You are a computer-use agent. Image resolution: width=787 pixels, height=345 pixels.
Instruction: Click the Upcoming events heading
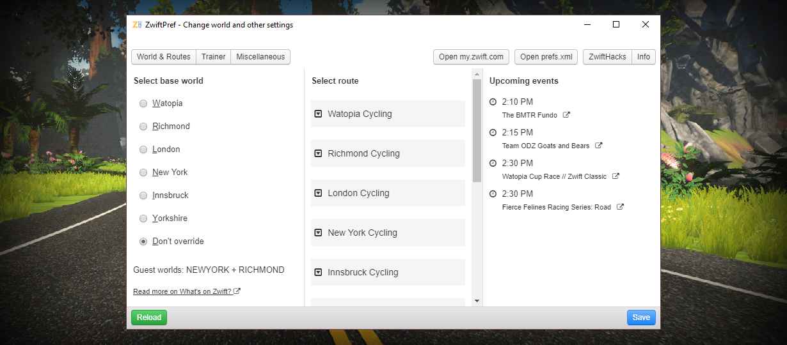524,81
